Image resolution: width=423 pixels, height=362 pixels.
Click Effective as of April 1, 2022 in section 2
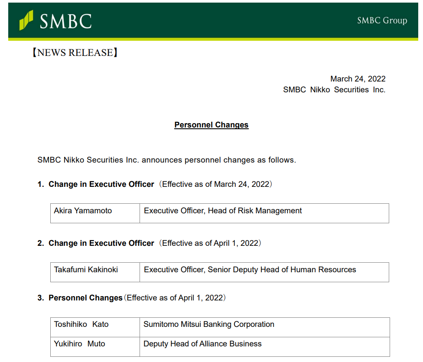(210, 243)
